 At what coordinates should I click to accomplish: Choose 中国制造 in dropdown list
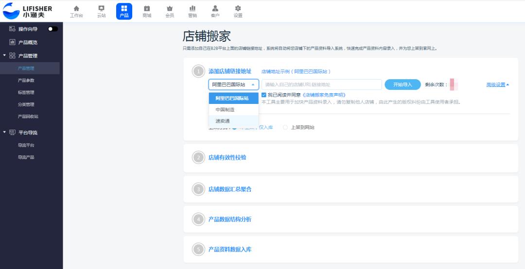point(233,110)
